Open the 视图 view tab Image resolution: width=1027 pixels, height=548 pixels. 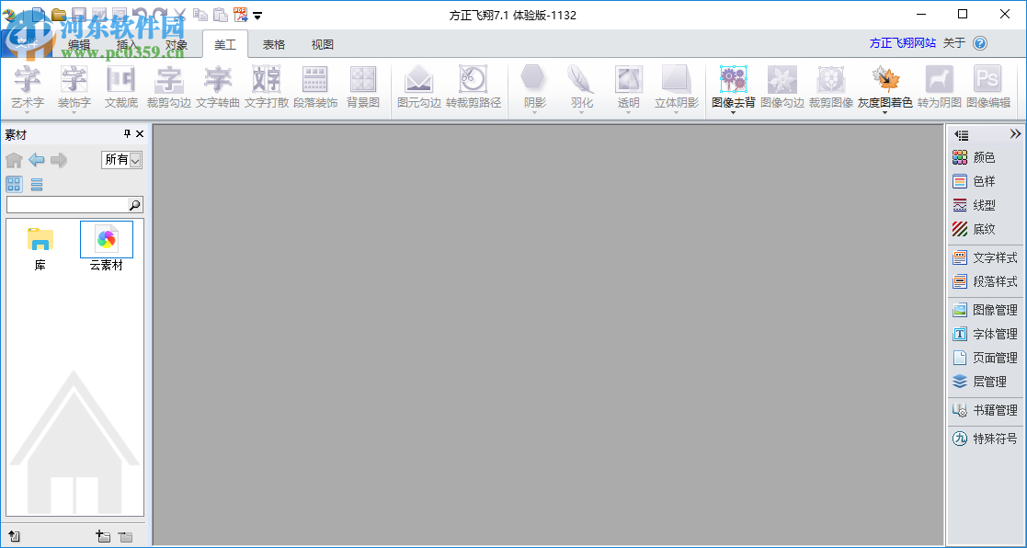tap(322, 43)
